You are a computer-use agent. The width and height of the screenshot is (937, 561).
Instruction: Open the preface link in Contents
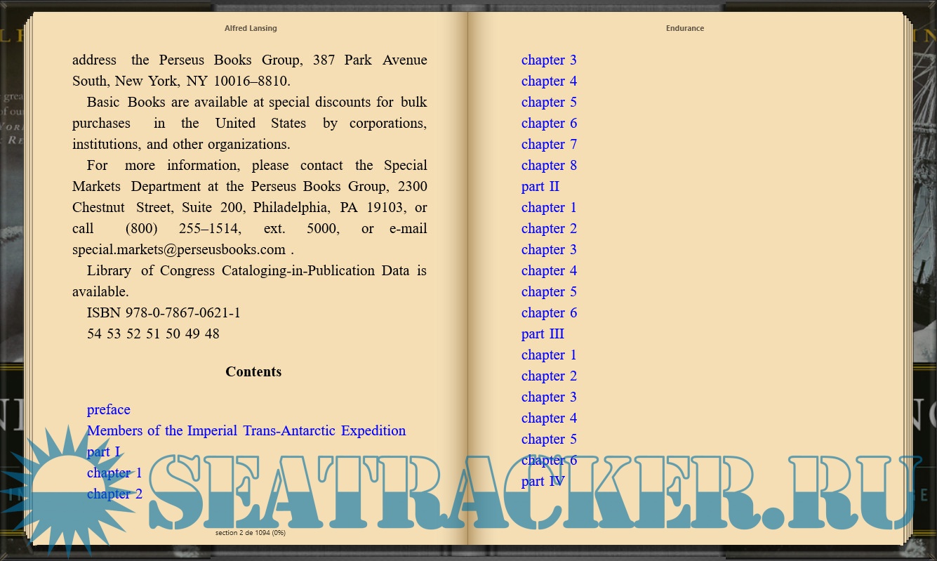pos(108,409)
